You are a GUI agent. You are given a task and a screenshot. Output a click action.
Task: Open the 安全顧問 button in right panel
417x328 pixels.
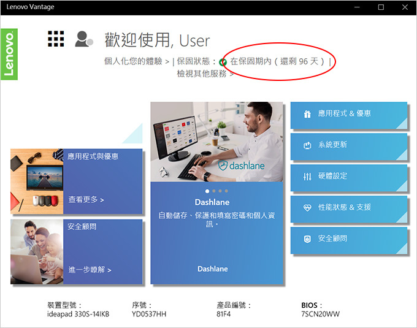[x=349, y=240]
